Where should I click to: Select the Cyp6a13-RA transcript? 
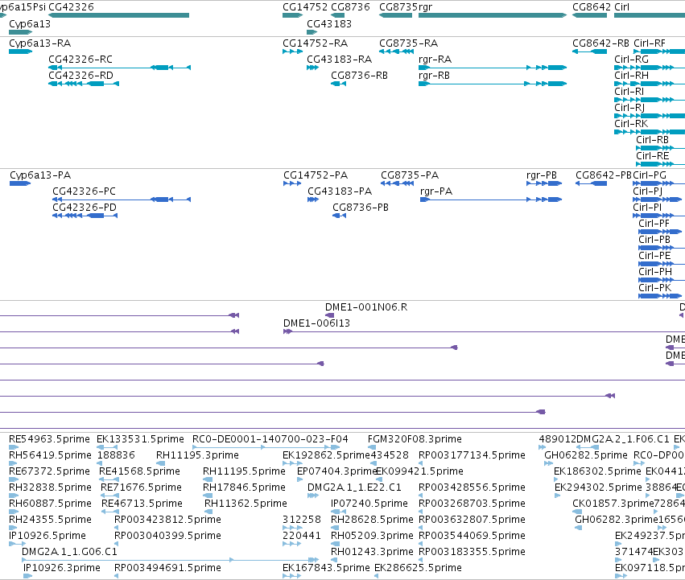21,51
